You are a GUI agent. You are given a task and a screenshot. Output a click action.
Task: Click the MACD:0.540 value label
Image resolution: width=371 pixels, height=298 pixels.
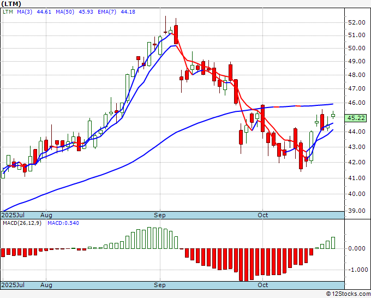point(63,223)
